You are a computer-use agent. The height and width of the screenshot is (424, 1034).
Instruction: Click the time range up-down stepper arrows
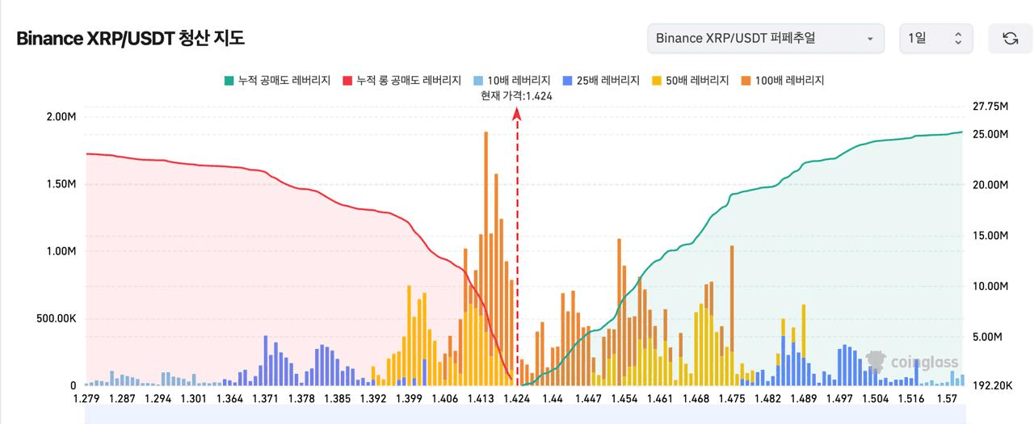tap(958, 39)
